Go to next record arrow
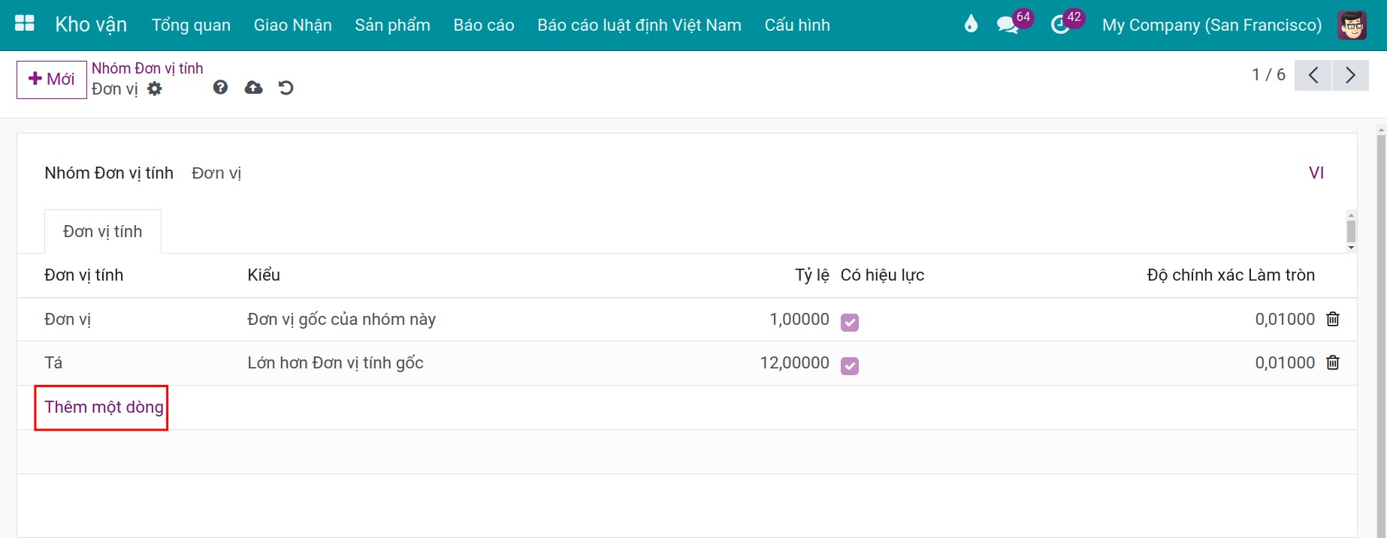Image resolution: width=1387 pixels, height=538 pixels. (x=1350, y=75)
